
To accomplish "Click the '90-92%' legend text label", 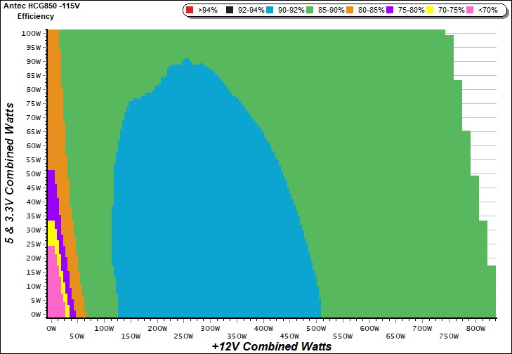I will click(x=289, y=11).
